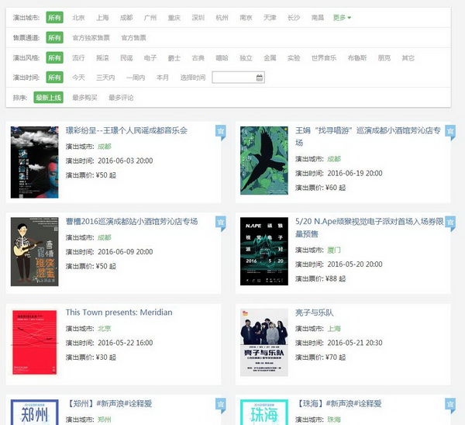
Task: Filter city by 南京
Action: pyautogui.click(x=246, y=18)
